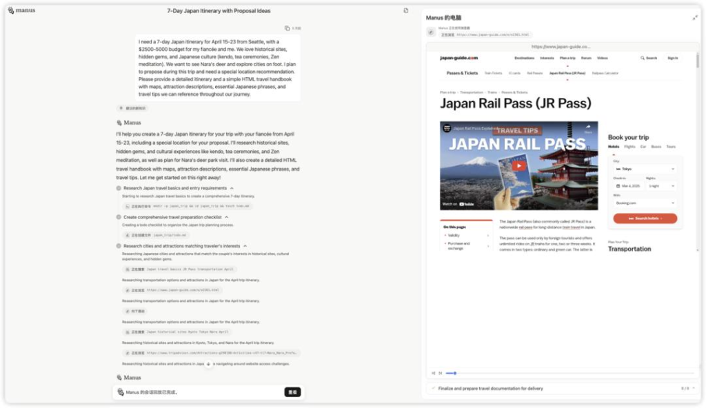Click the Sign in link on japan-guide

(x=672, y=58)
